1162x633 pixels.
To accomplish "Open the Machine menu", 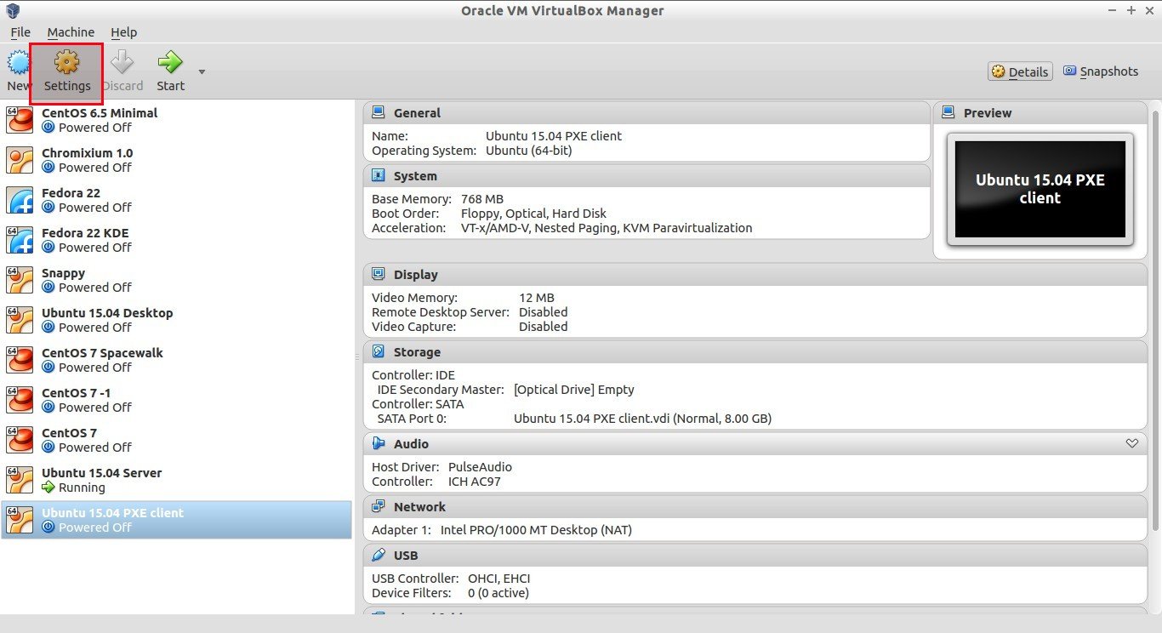I will [x=71, y=32].
